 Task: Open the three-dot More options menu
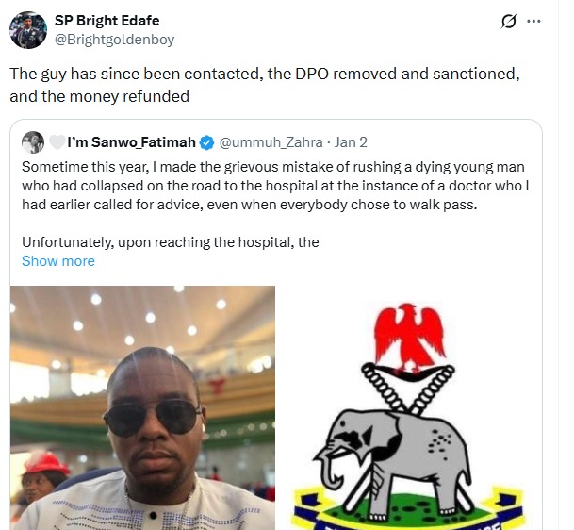coord(534,22)
